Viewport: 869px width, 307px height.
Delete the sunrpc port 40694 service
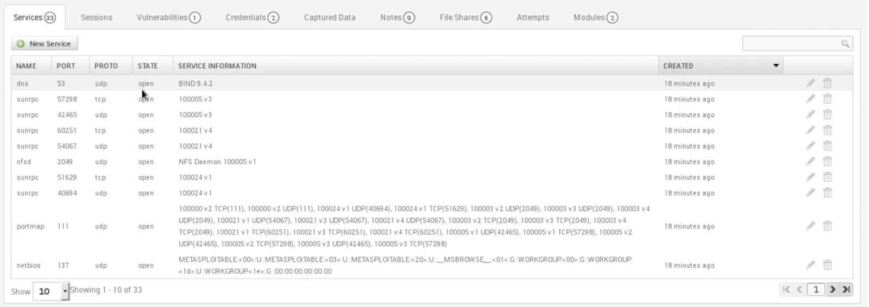click(x=827, y=193)
